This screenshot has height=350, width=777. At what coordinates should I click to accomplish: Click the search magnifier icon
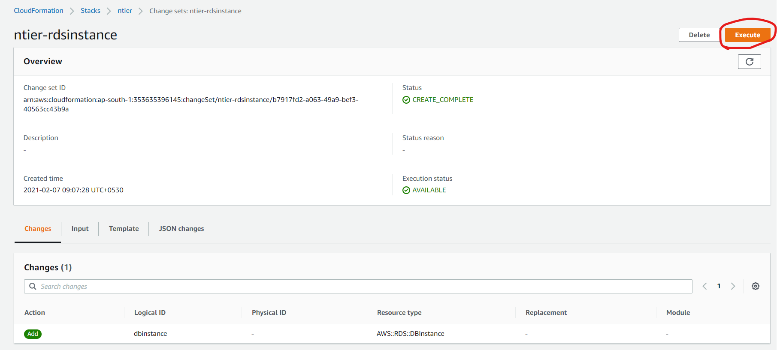pyautogui.click(x=33, y=286)
